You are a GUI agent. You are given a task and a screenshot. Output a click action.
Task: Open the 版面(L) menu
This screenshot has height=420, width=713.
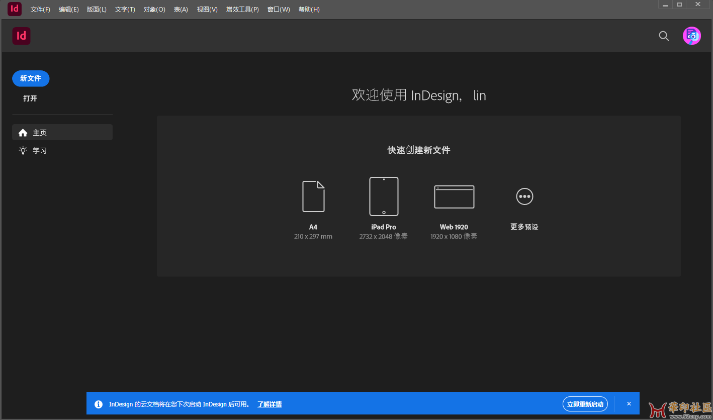97,10
